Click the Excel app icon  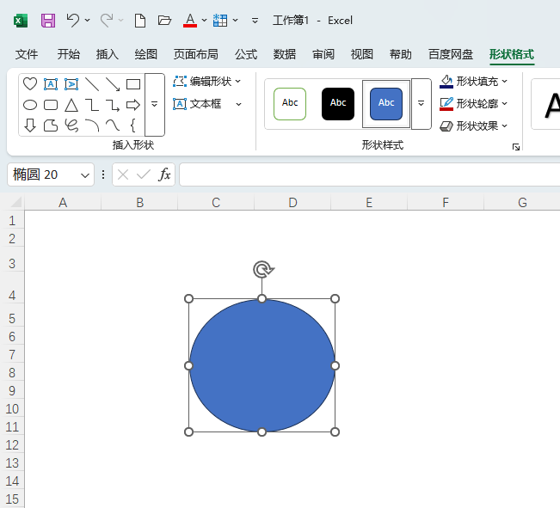tap(21, 21)
